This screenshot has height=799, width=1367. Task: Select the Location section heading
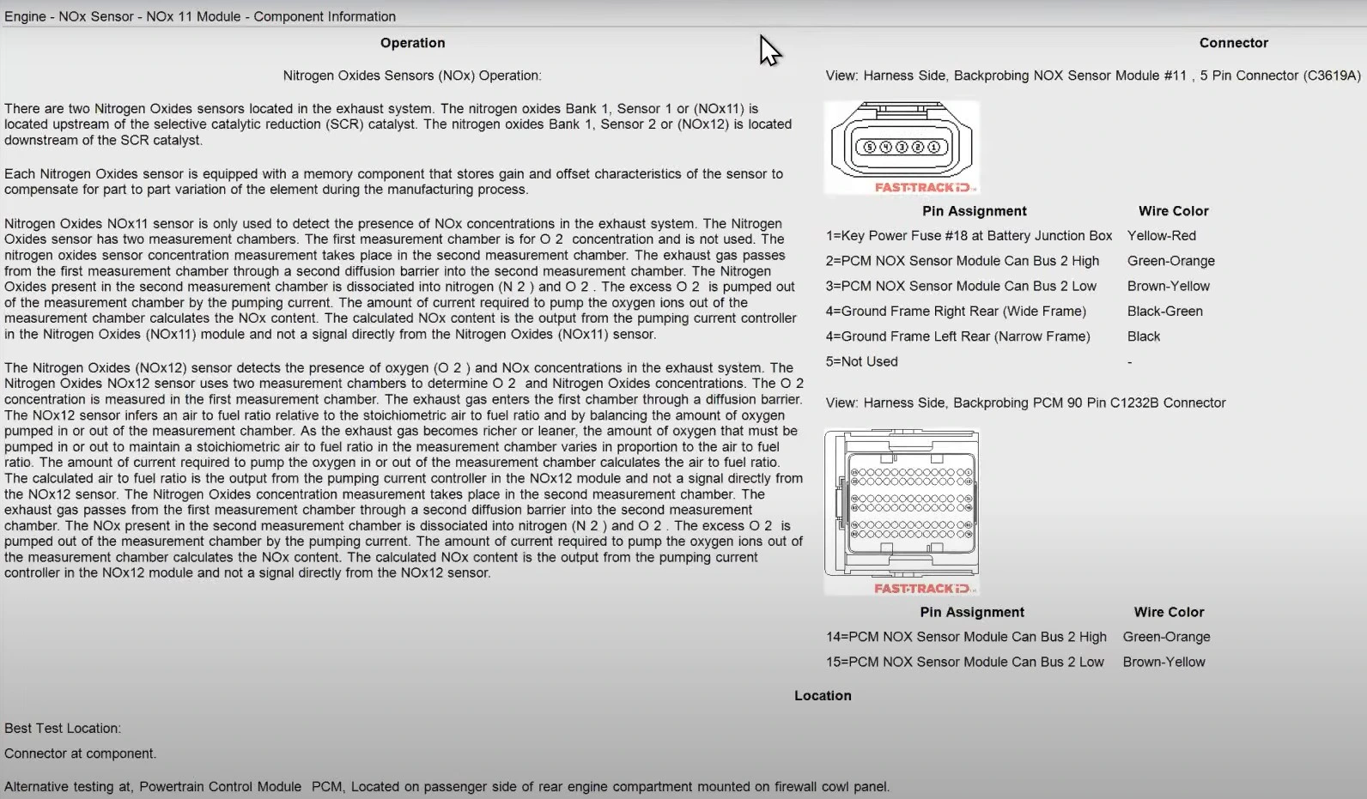click(823, 696)
